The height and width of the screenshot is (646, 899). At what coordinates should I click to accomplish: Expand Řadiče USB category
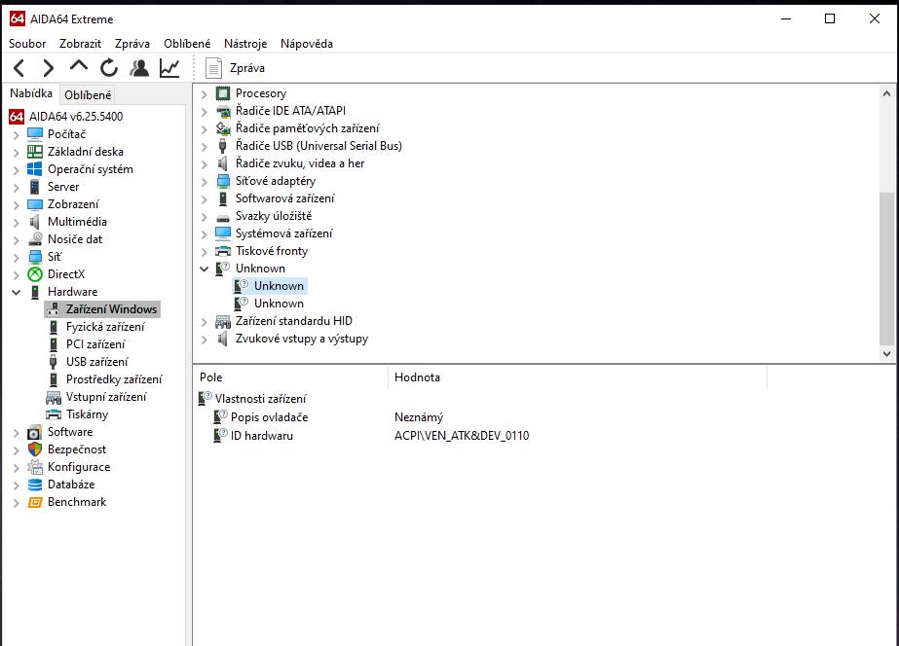205,147
